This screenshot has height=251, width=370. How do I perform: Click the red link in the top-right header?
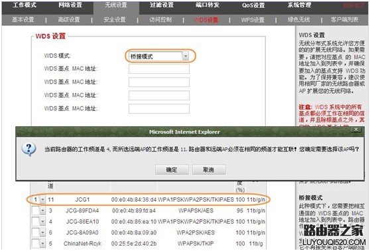click(x=353, y=5)
